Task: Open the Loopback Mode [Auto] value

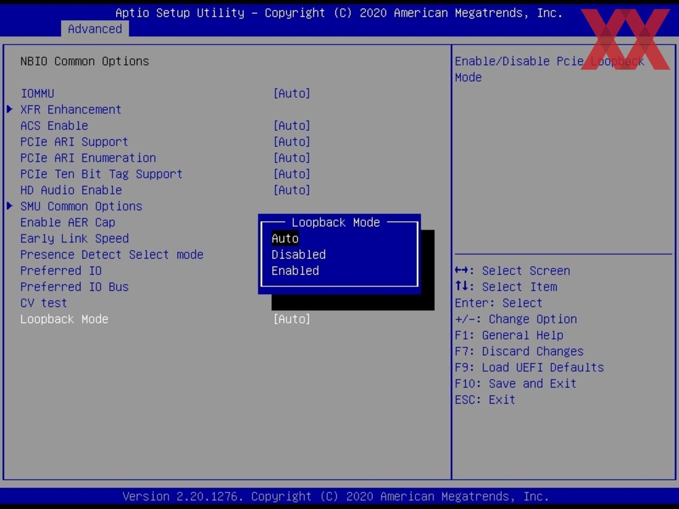Action: [292, 319]
